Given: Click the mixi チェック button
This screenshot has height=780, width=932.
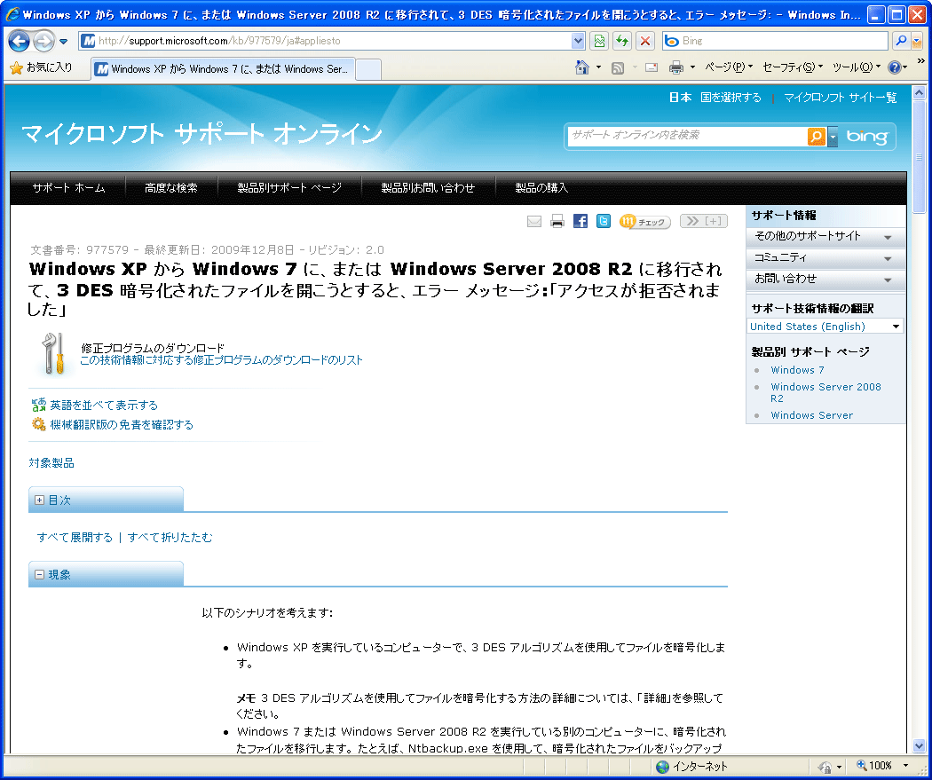Looking at the screenshot, I should [x=645, y=222].
